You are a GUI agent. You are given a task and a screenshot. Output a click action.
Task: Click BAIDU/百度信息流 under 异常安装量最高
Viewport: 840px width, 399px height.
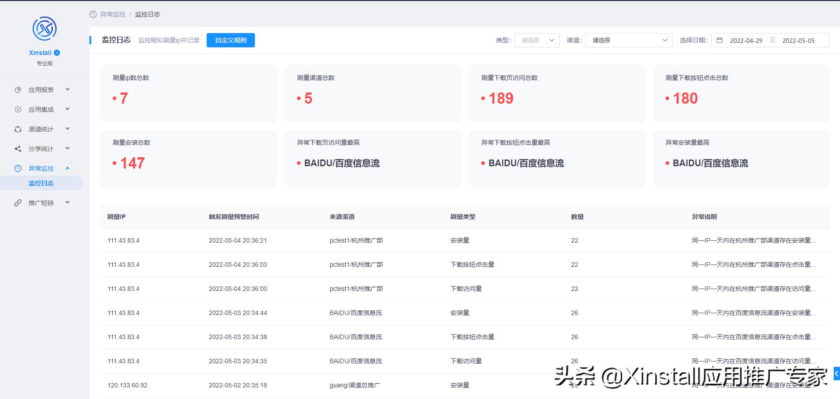point(710,163)
